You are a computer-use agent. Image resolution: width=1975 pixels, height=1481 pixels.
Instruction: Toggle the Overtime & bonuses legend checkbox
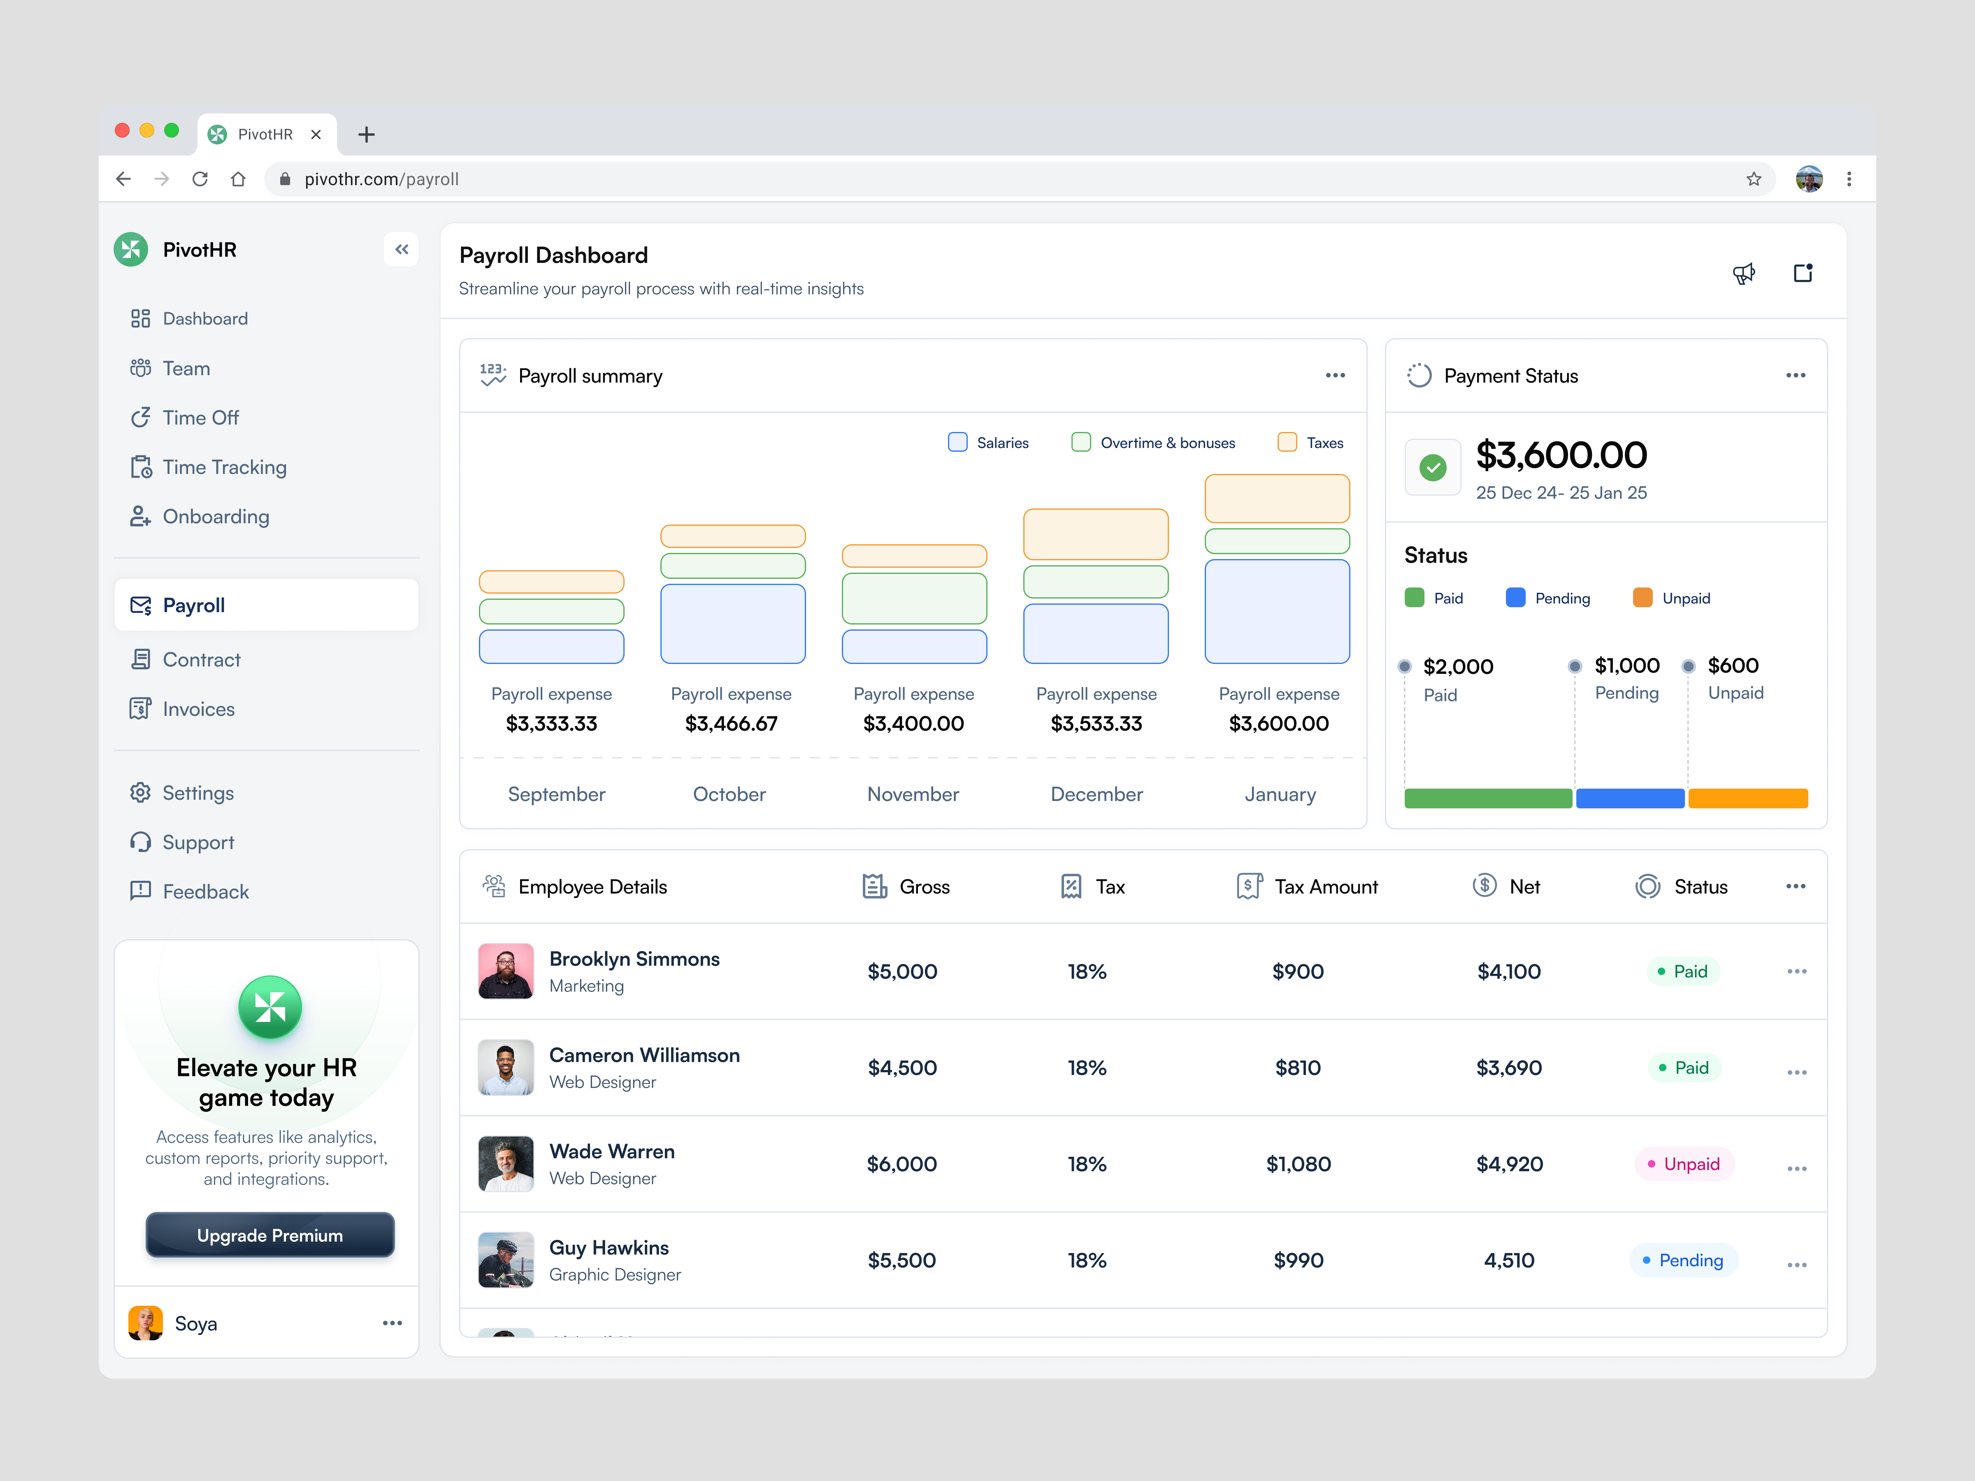[1080, 442]
